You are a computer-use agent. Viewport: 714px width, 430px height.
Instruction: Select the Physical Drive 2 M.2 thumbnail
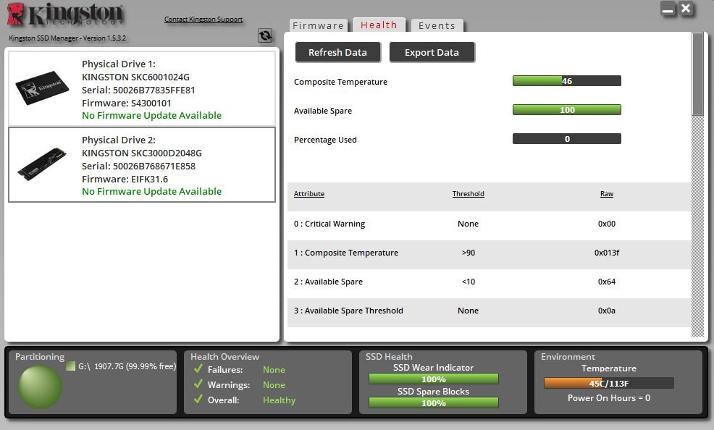(x=42, y=164)
